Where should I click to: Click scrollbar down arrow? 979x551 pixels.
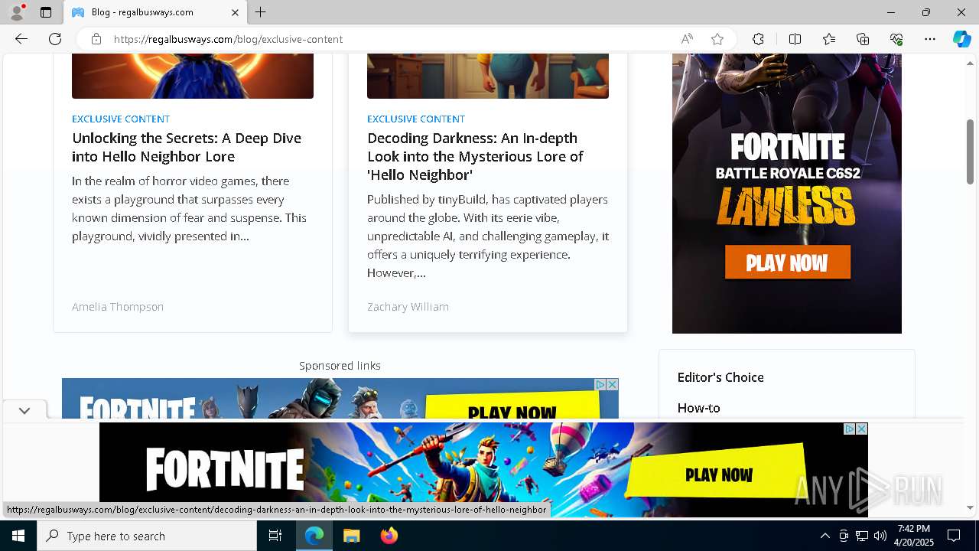(970, 507)
